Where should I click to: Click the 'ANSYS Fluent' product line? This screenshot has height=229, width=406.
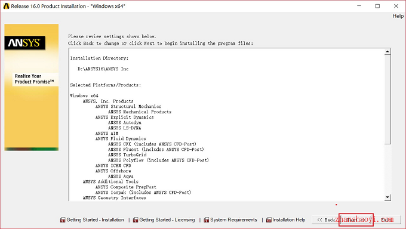tap(156, 150)
